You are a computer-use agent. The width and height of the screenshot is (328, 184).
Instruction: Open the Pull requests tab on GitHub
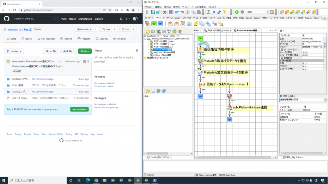pos(46,39)
